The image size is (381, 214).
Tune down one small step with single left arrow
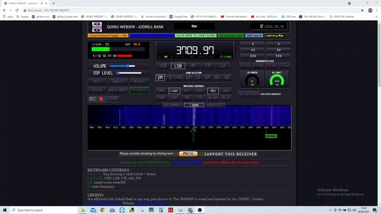pyautogui.click(x=252, y=44)
